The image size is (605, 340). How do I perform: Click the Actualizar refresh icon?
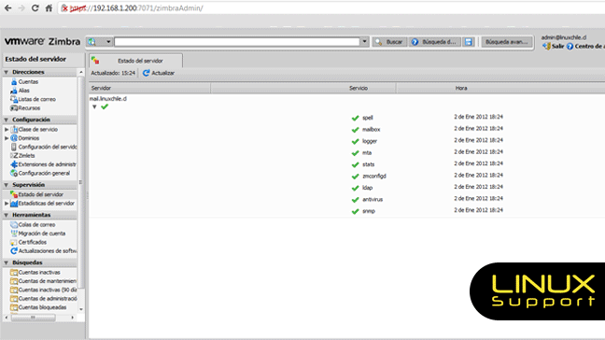coord(147,73)
